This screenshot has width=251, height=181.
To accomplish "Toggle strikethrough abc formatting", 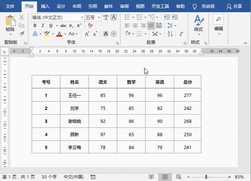I will pos(63,25).
